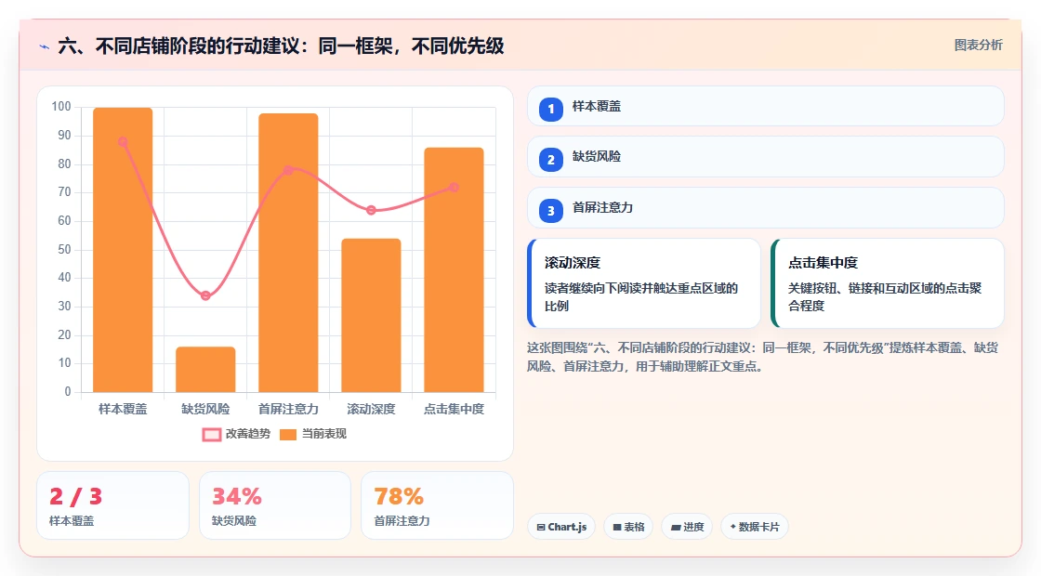Click the 点击集中度 orange bar

pyautogui.click(x=455, y=269)
